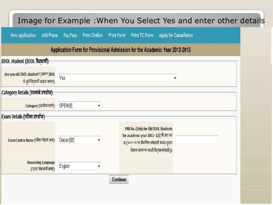Click the arrow on Exam Centre combo box
Image resolution: width=273 pixels, height=205 pixels.
(99, 140)
